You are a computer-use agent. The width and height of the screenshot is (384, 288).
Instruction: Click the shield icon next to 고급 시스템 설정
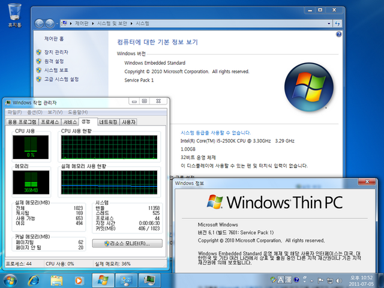[x=38, y=79]
